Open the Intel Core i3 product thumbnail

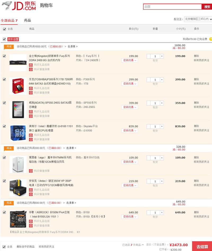click(18, 133)
